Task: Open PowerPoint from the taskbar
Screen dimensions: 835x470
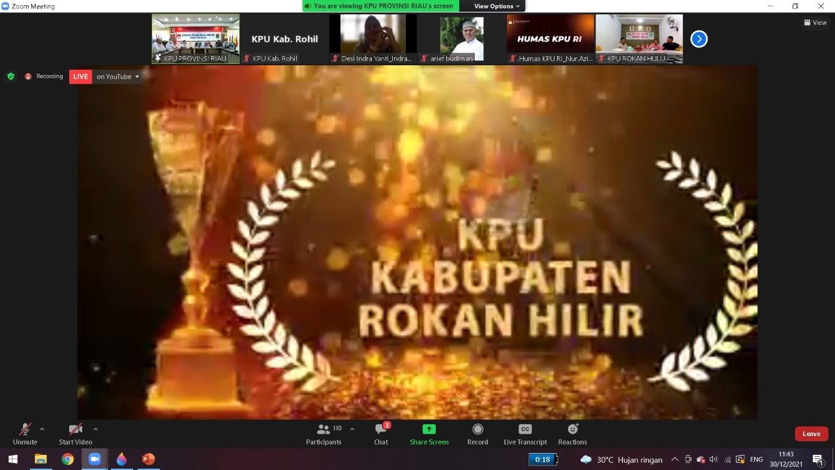Action: [148, 460]
